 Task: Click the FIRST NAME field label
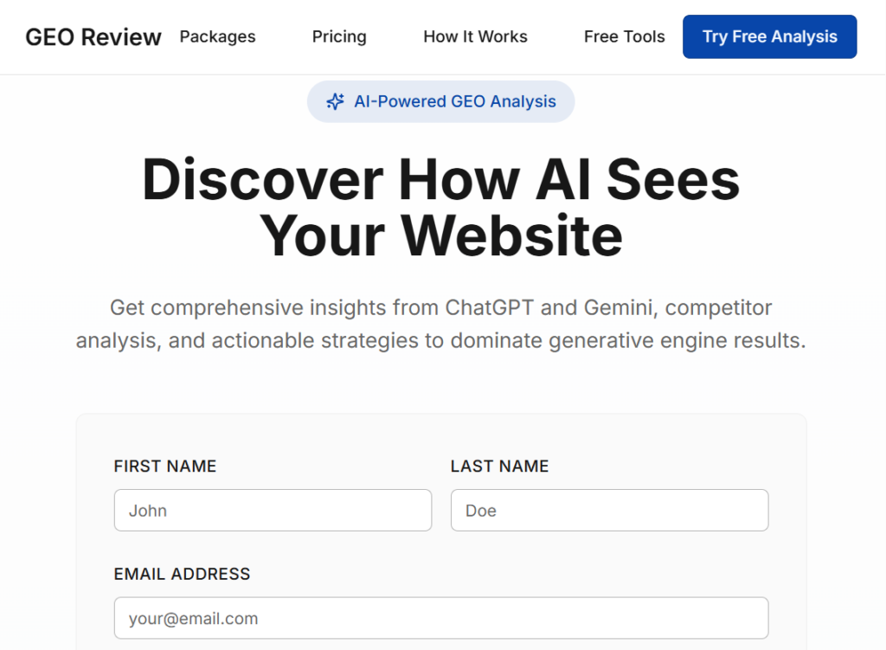tap(165, 467)
